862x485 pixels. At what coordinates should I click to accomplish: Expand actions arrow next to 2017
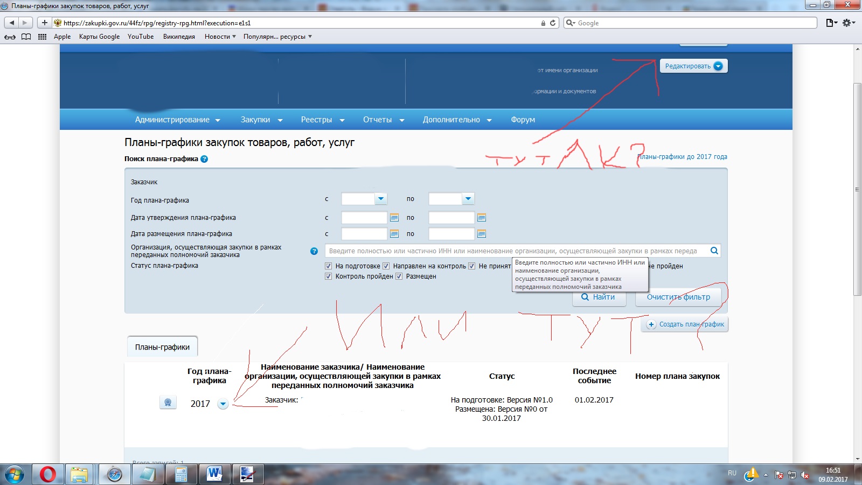click(223, 404)
